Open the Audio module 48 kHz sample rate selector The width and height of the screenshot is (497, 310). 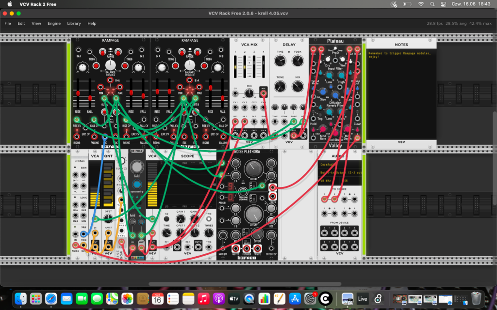(329, 181)
